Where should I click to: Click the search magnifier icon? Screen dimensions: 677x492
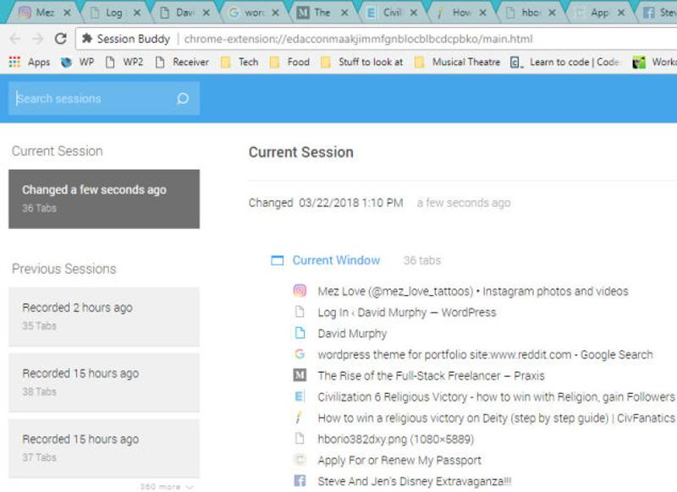pyautogui.click(x=183, y=99)
